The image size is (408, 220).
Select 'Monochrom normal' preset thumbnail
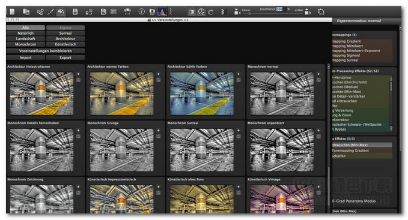[282, 94]
